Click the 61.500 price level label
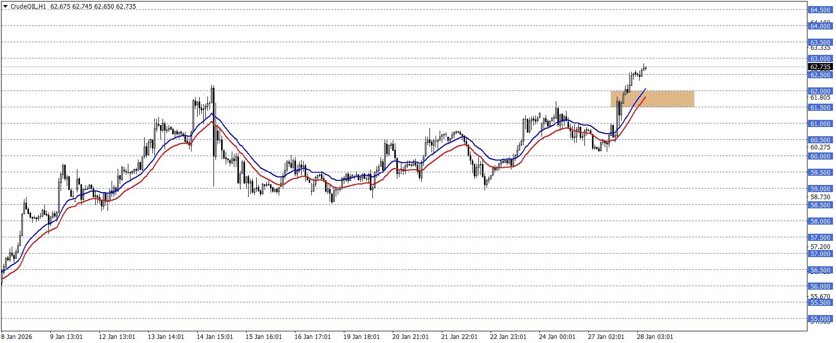Screen dimensions: 836x343 pyautogui.click(x=820, y=108)
